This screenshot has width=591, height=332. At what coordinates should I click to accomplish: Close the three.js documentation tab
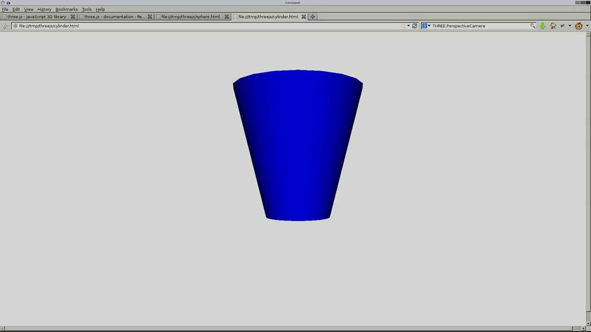[x=150, y=17]
